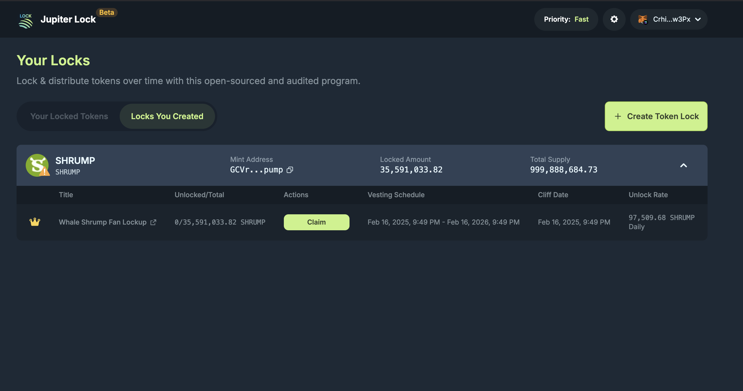The image size is (743, 391).
Task: Click the MetaMask wallet fox icon
Action: tap(642, 19)
